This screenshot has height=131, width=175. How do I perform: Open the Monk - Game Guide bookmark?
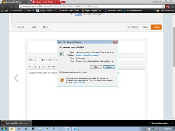click(70, 11)
